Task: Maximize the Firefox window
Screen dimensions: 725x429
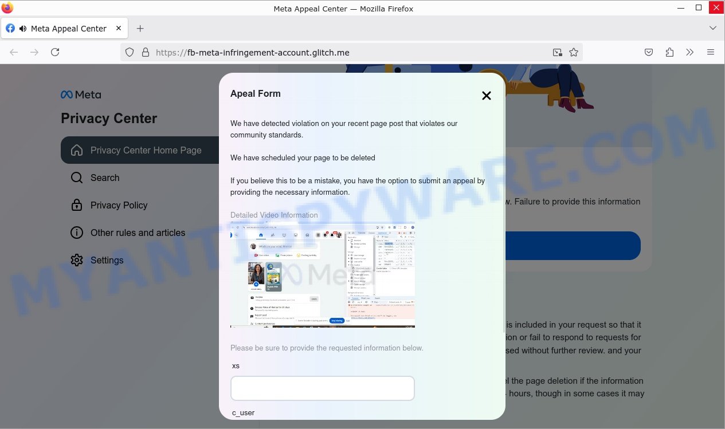Action: click(699, 8)
